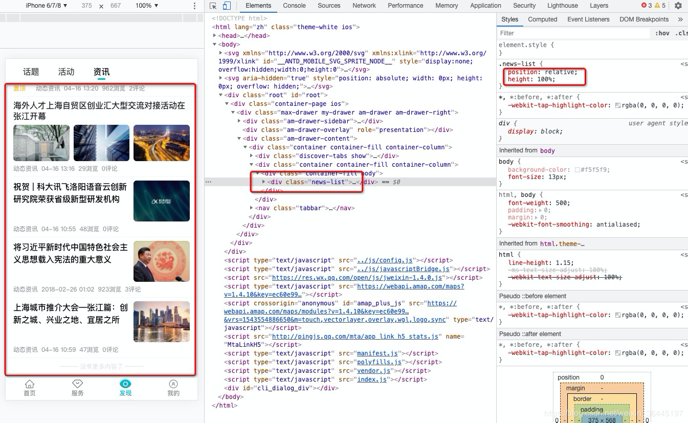This screenshot has height=423, width=688.
Task: Open the DOM Breakpoints tab
Action: [644, 19]
